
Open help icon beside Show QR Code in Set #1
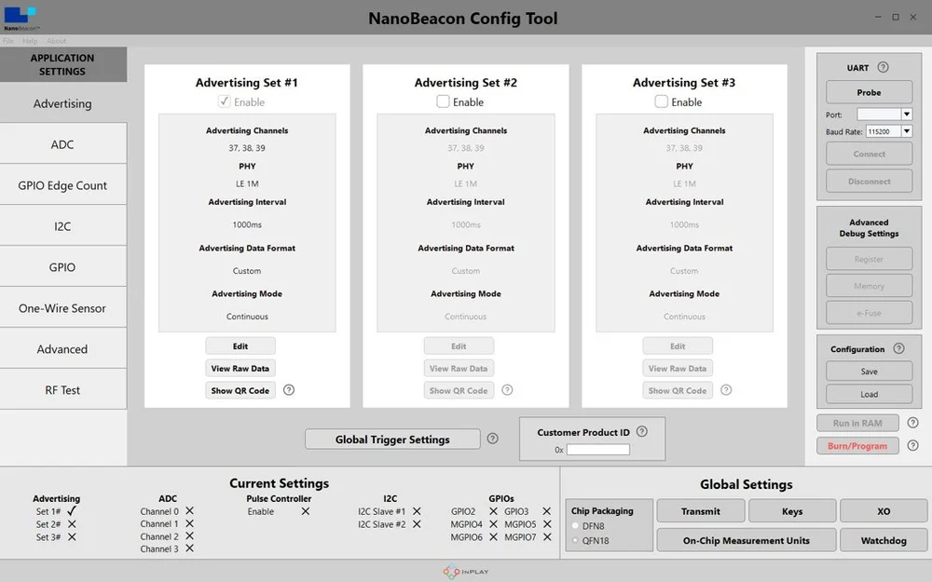[289, 390]
